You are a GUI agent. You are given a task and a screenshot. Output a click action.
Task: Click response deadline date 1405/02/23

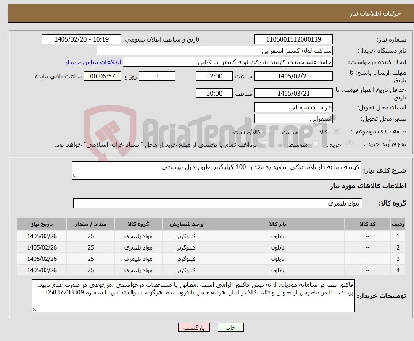[x=293, y=76]
